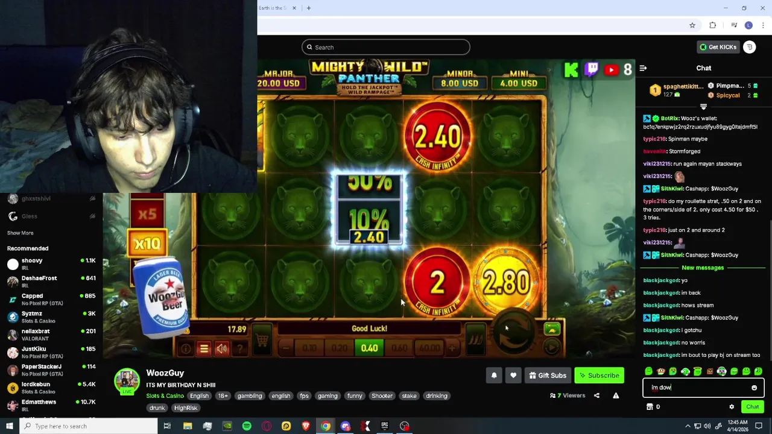Click the green Subscribe button
The height and width of the screenshot is (434, 772).
point(600,376)
